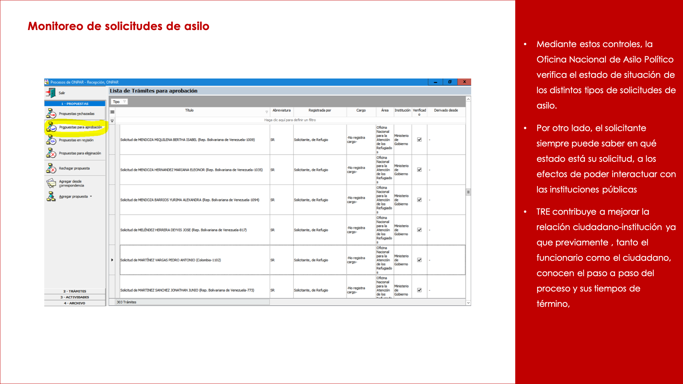Open Propuestas rechazadas in the sidebar
The height and width of the screenshot is (384, 683).
(75, 114)
